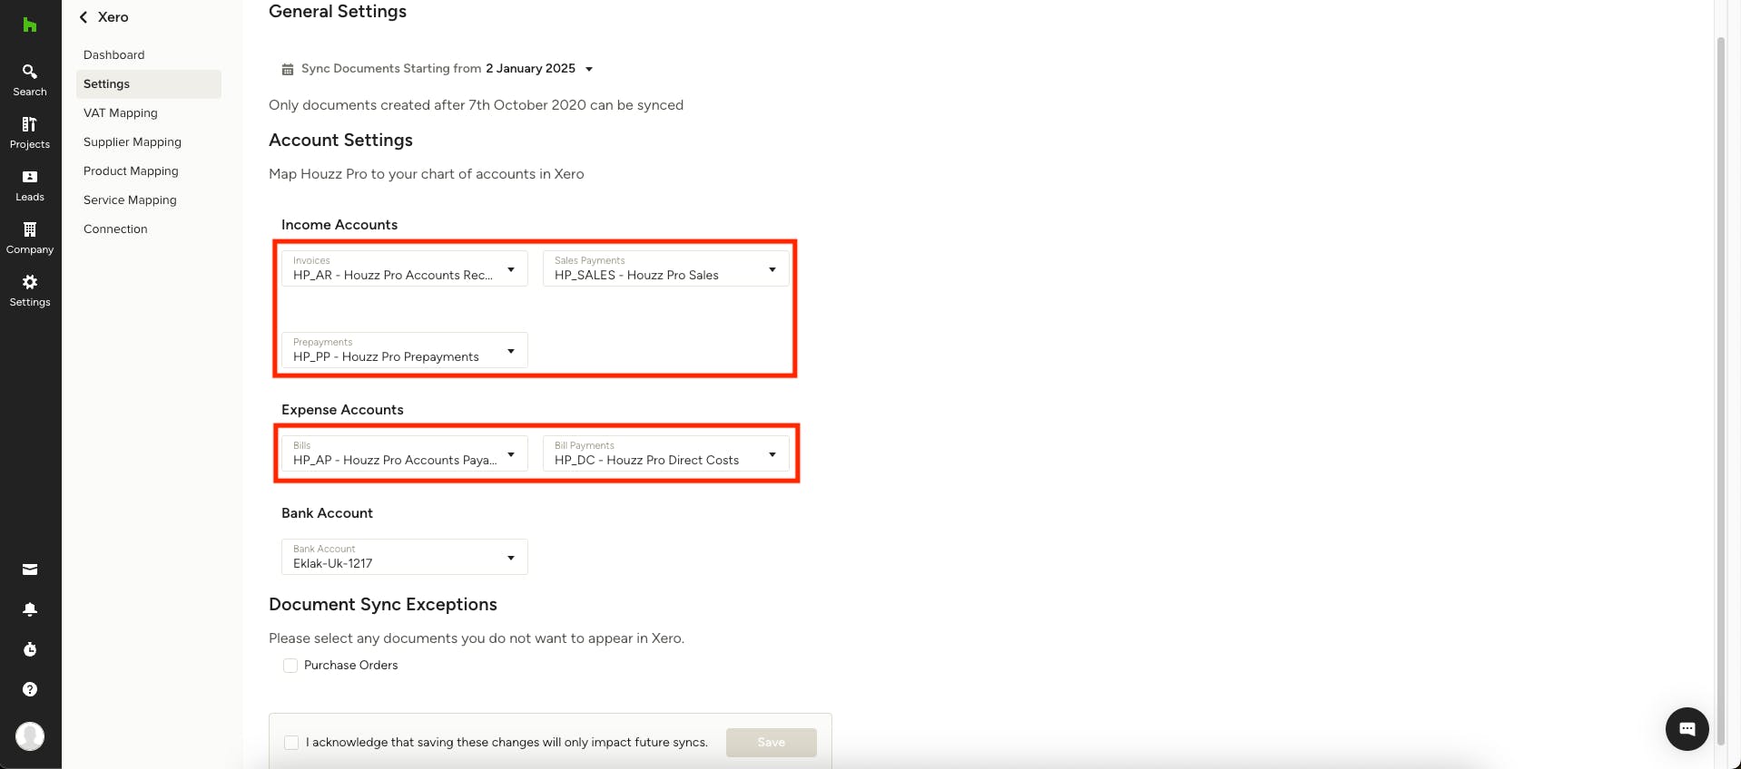1741x769 pixels.
Task: Click the Bank Account section heading
Action: click(327, 513)
